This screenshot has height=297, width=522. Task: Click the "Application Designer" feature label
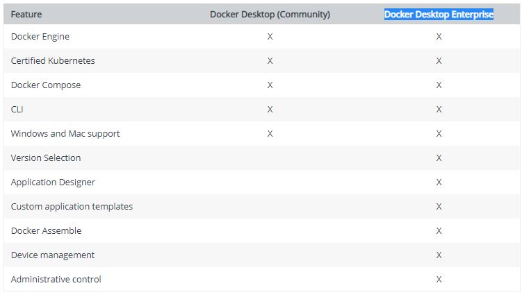[x=53, y=182]
